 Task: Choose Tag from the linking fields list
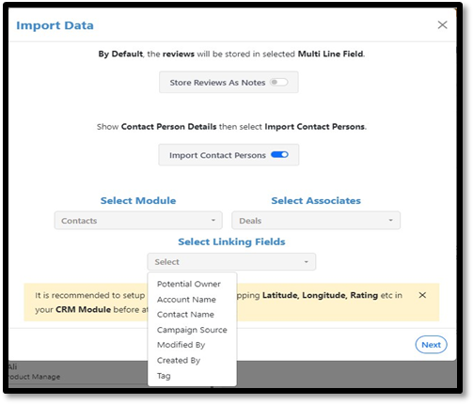(164, 376)
